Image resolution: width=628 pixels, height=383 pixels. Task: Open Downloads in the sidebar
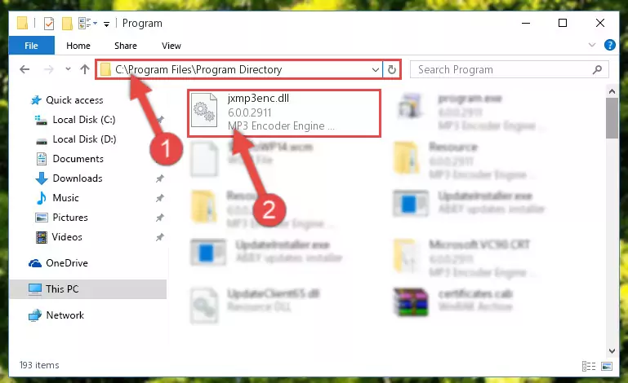point(78,178)
